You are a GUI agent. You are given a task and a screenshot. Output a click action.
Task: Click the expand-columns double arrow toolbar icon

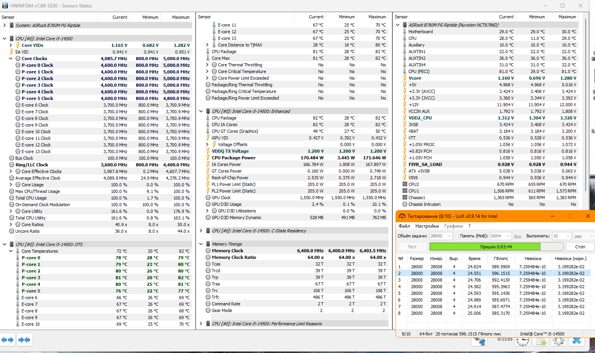[7, 340]
